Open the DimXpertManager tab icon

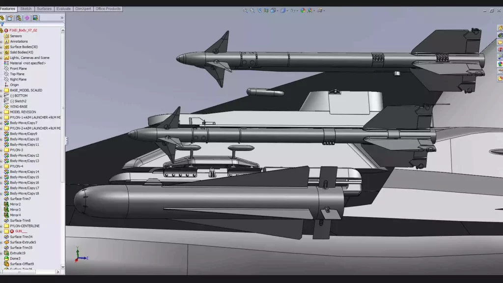[27, 18]
